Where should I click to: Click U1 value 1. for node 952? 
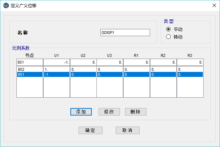[56, 69]
